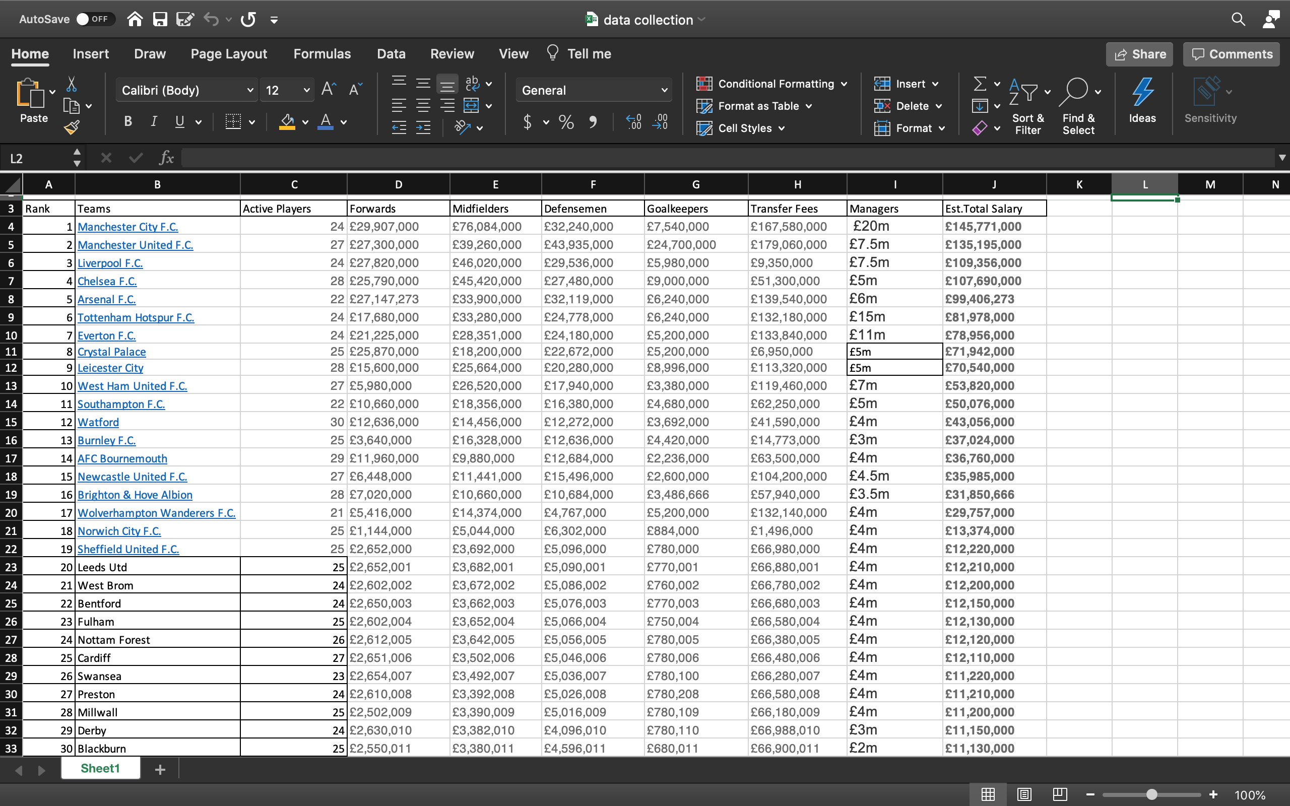
Task: Open the Review tab
Action: coord(451,53)
